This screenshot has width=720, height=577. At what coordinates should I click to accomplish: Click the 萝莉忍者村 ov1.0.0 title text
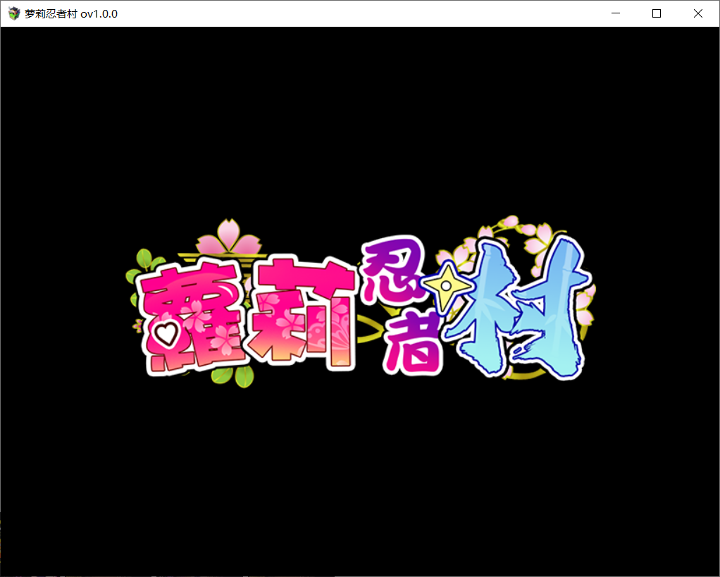pos(71,14)
